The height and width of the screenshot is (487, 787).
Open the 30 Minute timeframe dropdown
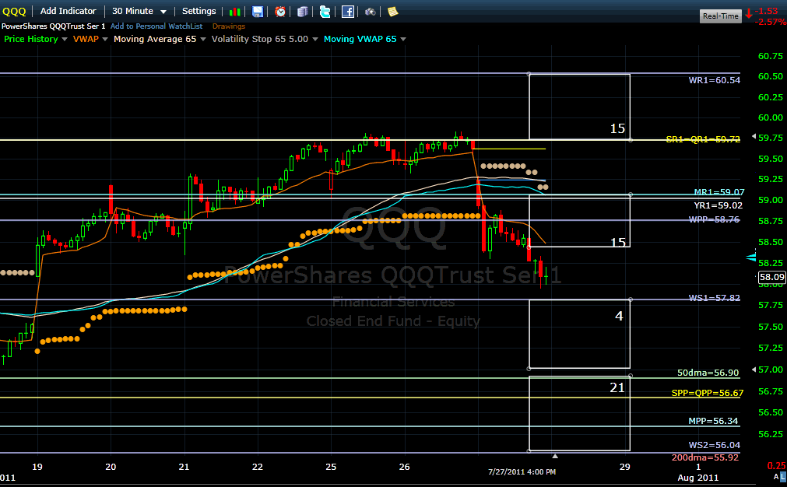click(x=139, y=11)
